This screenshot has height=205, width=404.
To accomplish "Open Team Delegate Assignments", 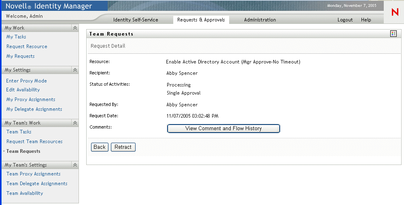I will point(37,184).
